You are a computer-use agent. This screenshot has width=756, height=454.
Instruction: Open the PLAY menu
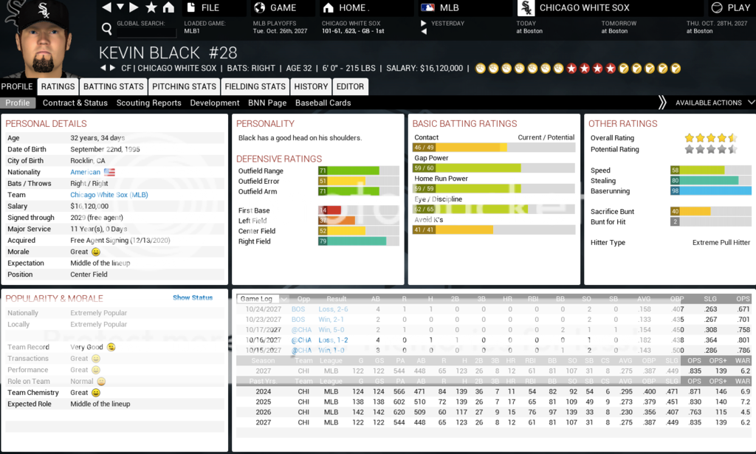(x=730, y=8)
